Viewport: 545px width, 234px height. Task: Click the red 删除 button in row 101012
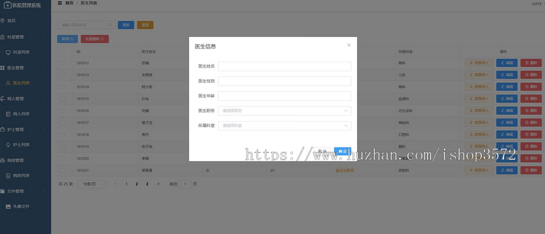point(530,63)
